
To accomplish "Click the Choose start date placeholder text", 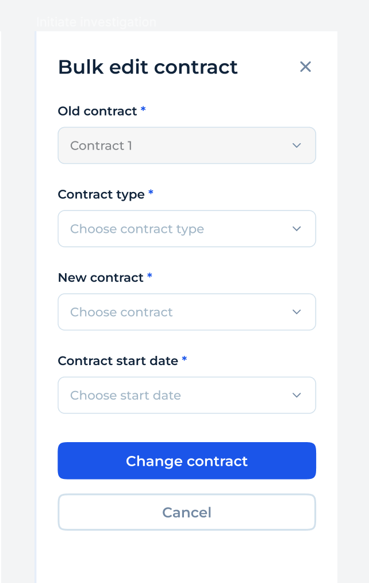I will tap(125, 395).
